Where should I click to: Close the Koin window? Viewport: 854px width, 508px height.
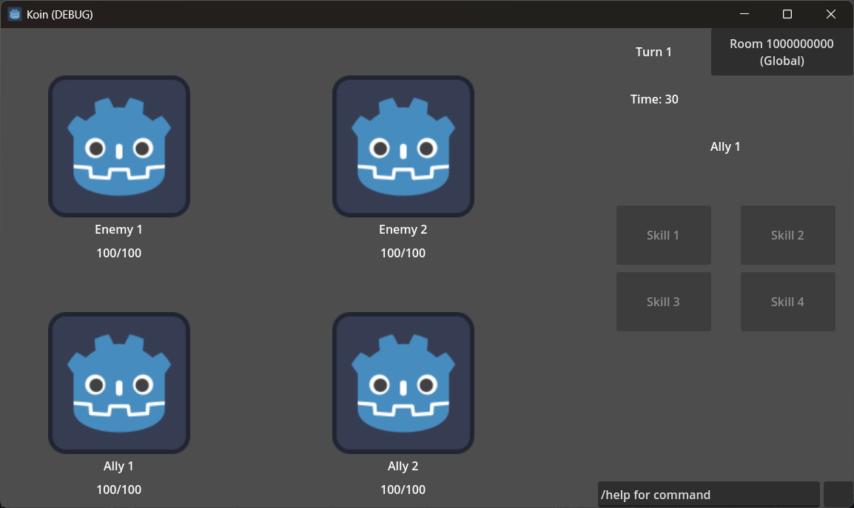click(x=830, y=14)
